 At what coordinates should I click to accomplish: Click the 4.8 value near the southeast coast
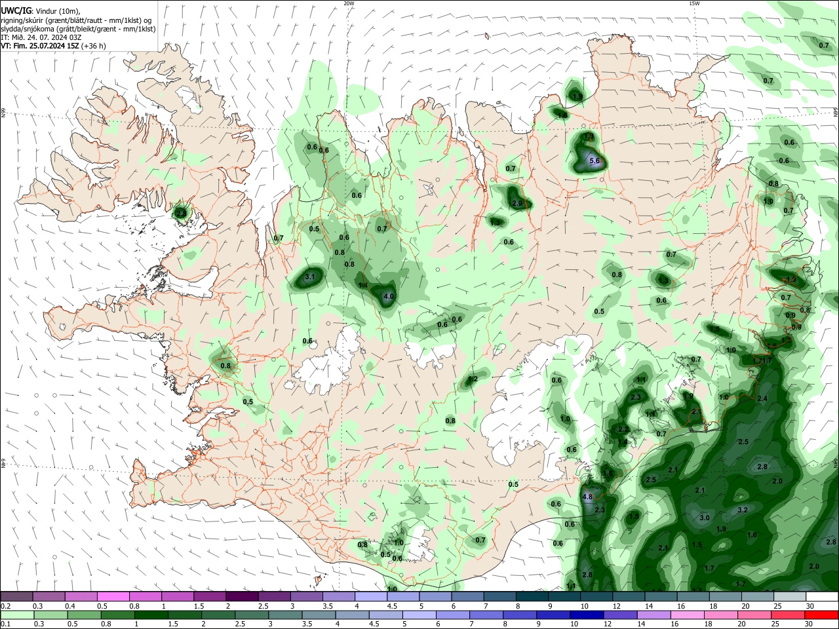coord(587,497)
